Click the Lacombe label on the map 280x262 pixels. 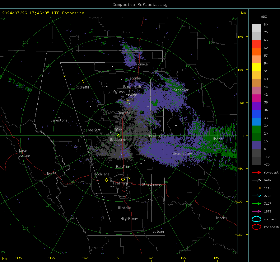[x=134, y=78]
